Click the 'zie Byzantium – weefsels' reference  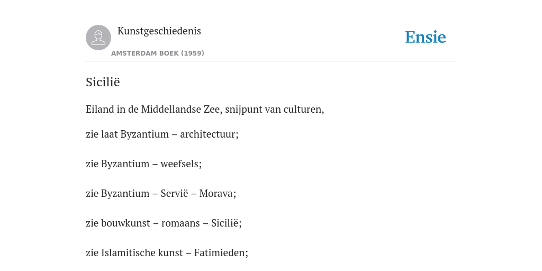coord(144,164)
